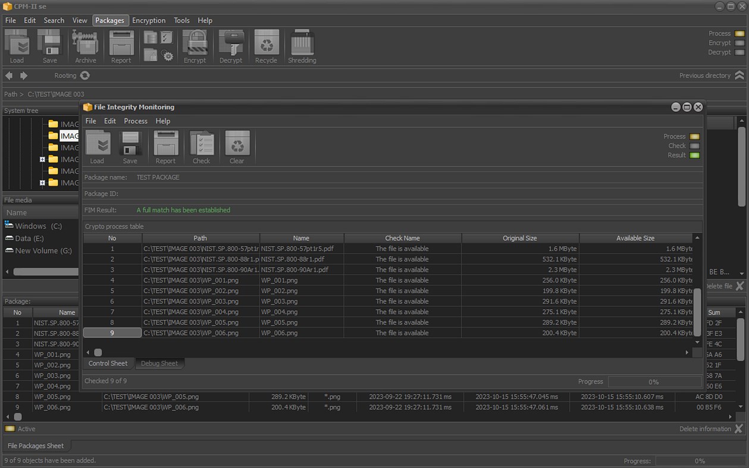Click Save in File Integrity Monitoring toolbar
The height and width of the screenshot is (468, 749).
(130, 147)
